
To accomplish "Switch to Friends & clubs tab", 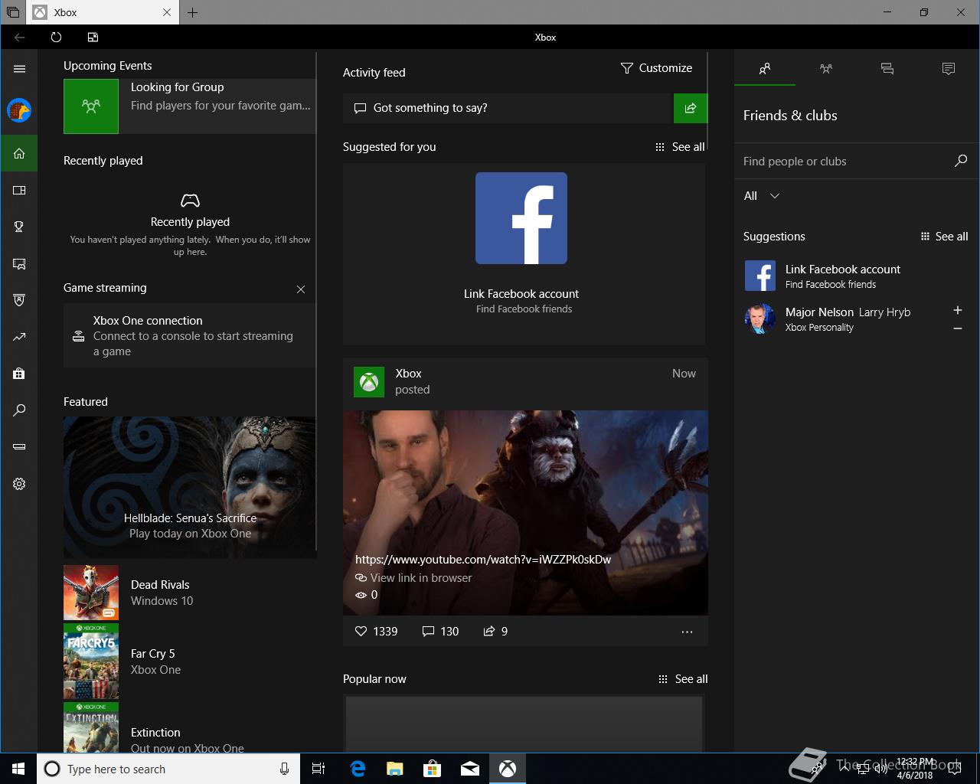I will coord(765,69).
